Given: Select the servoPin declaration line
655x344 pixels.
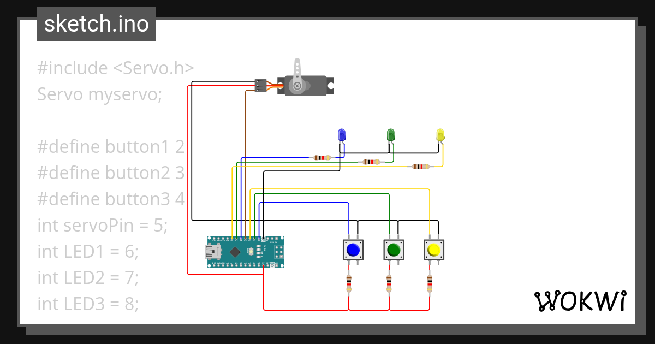Looking at the screenshot, I should click(101, 225).
